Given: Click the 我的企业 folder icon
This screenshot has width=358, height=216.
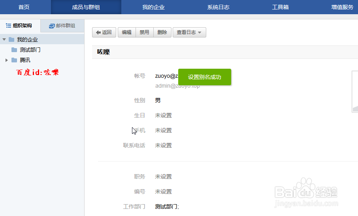Looking at the screenshot, I should [11, 39].
